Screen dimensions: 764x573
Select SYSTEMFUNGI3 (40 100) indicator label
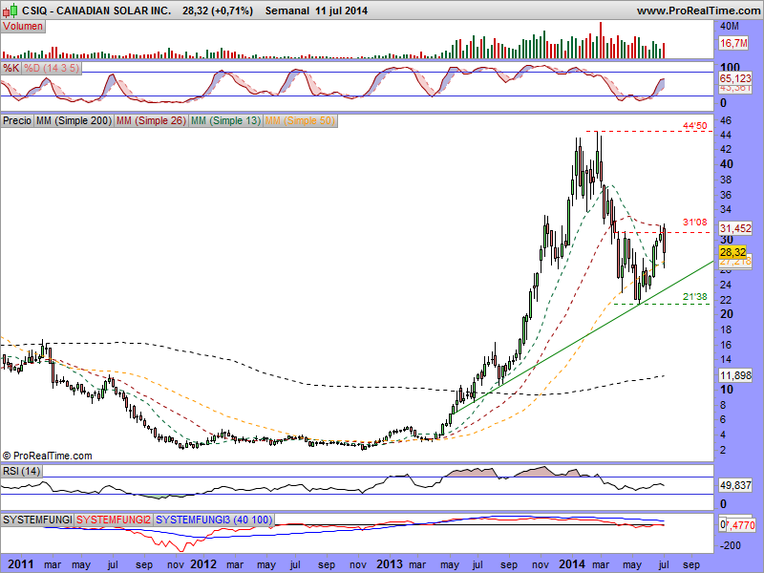pos(214,520)
